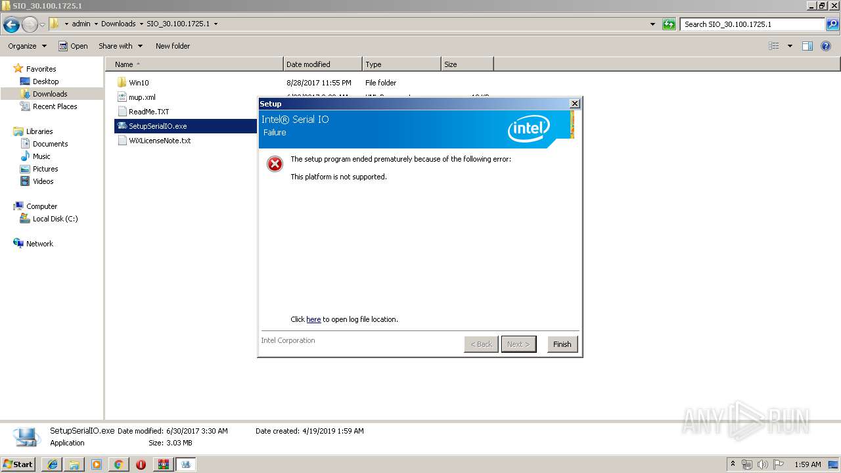Click the Search SIO_30.100.1725.1 field
841x473 pixels.
(x=752, y=24)
